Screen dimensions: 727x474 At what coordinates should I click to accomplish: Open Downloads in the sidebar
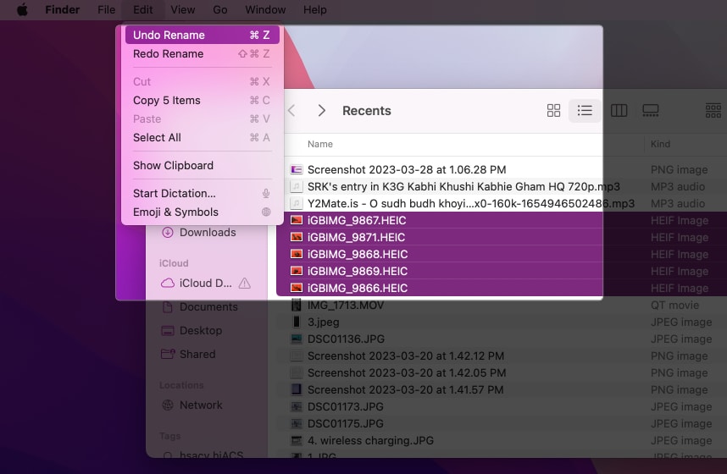tap(208, 233)
